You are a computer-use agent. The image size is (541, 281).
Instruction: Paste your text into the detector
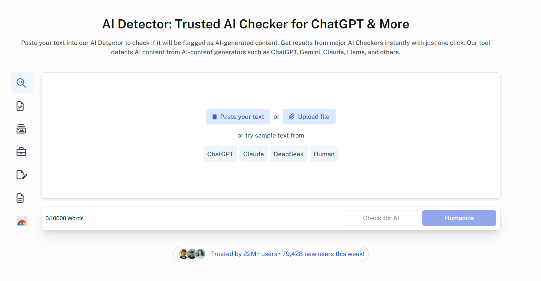click(x=238, y=116)
